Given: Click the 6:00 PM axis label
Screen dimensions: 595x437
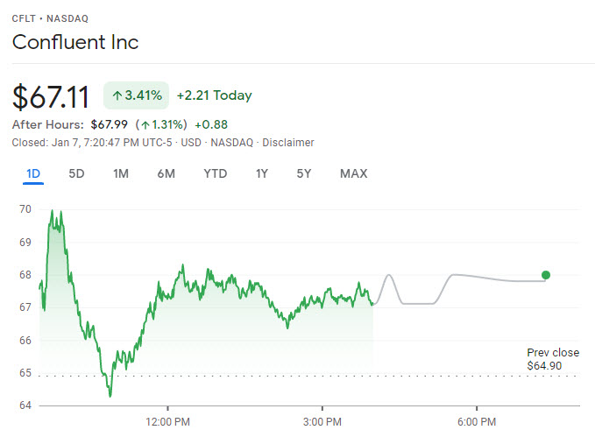Looking at the screenshot, I should 477,422.
